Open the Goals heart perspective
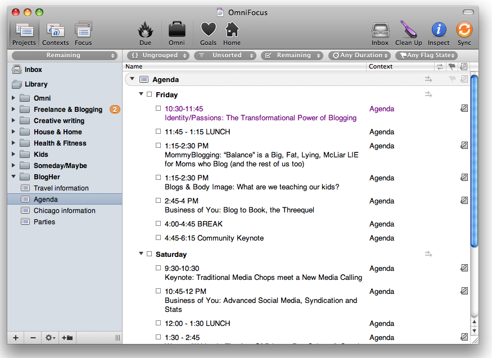This screenshot has height=358, width=492. pyautogui.click(x=209, y=34)
